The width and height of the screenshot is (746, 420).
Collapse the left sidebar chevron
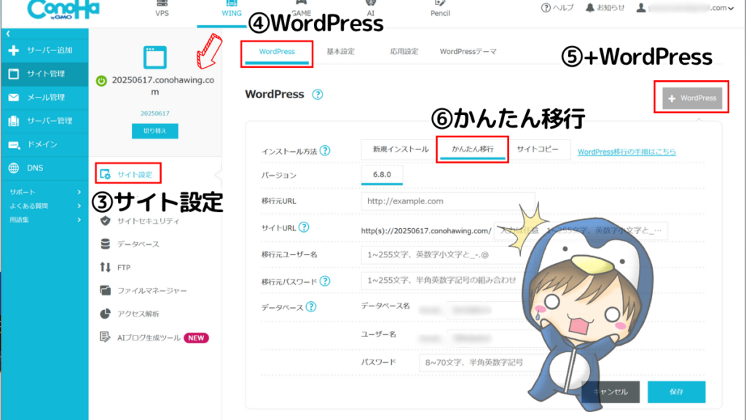click(8, 34)
